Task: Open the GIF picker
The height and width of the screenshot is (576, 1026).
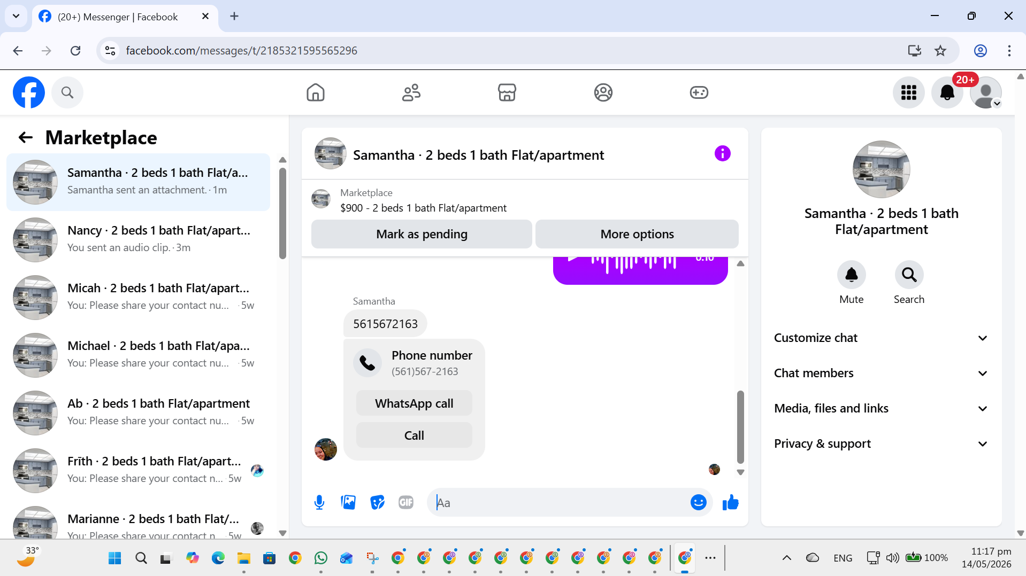Action: point(406,502)
